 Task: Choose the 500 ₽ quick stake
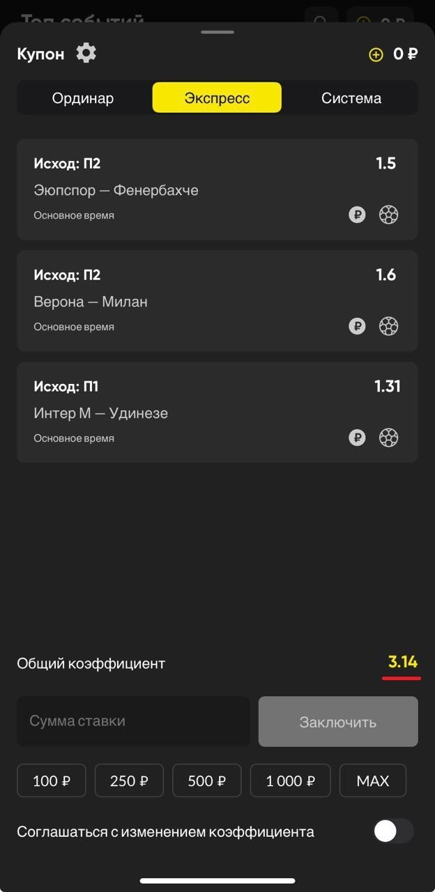click(207, 780)
